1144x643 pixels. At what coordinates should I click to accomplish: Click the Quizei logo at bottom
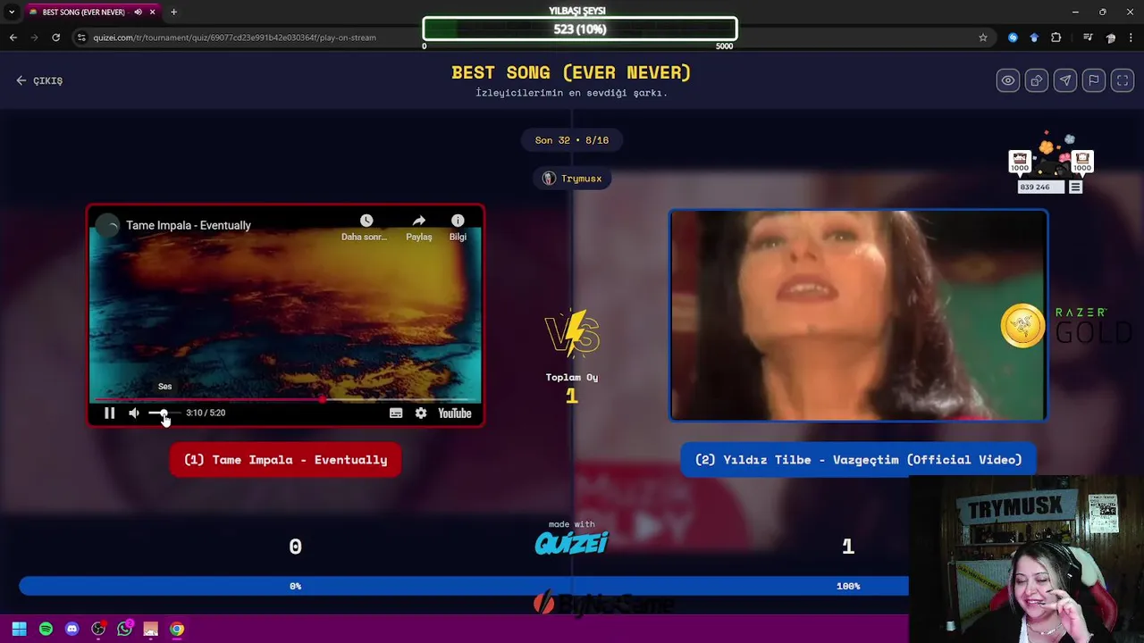pyautogui.click(x=571, y=542)
